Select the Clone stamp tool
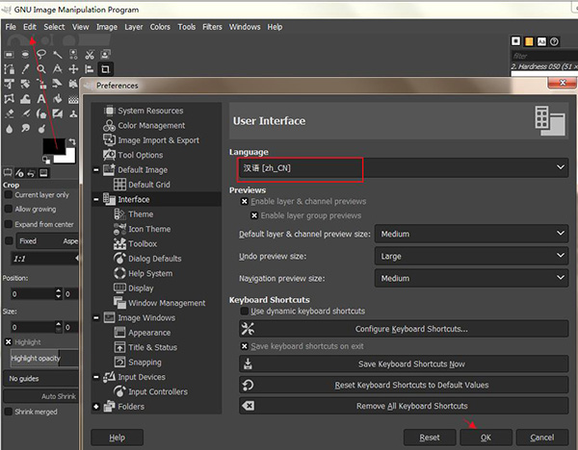 coord(73,113)
